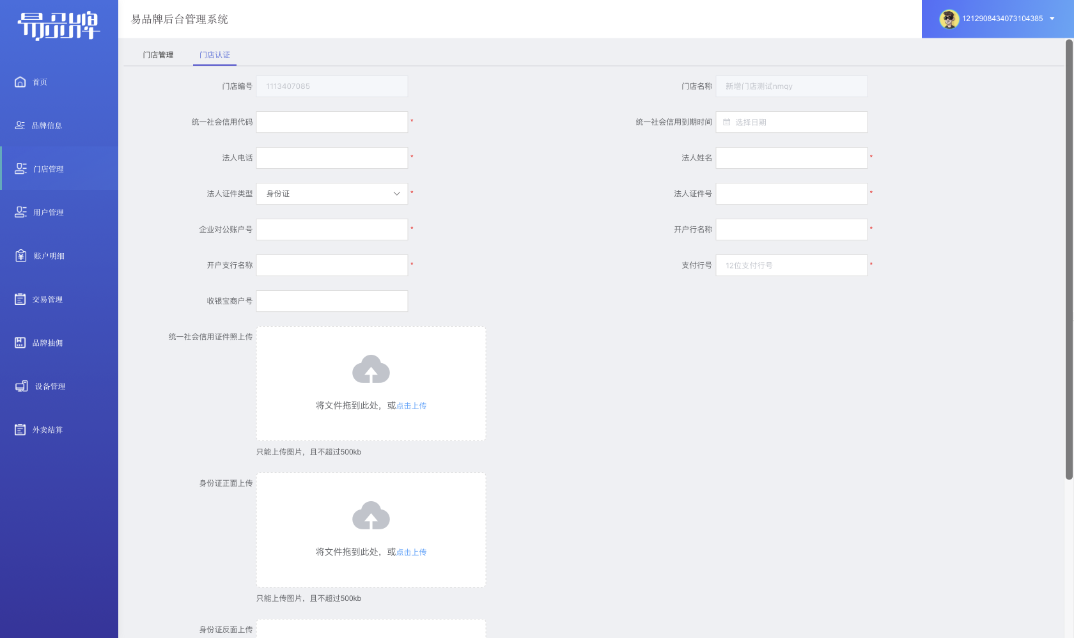The image size is (1074, 638).
Task: Open 首页 in the sidebar
Action: 59,82
